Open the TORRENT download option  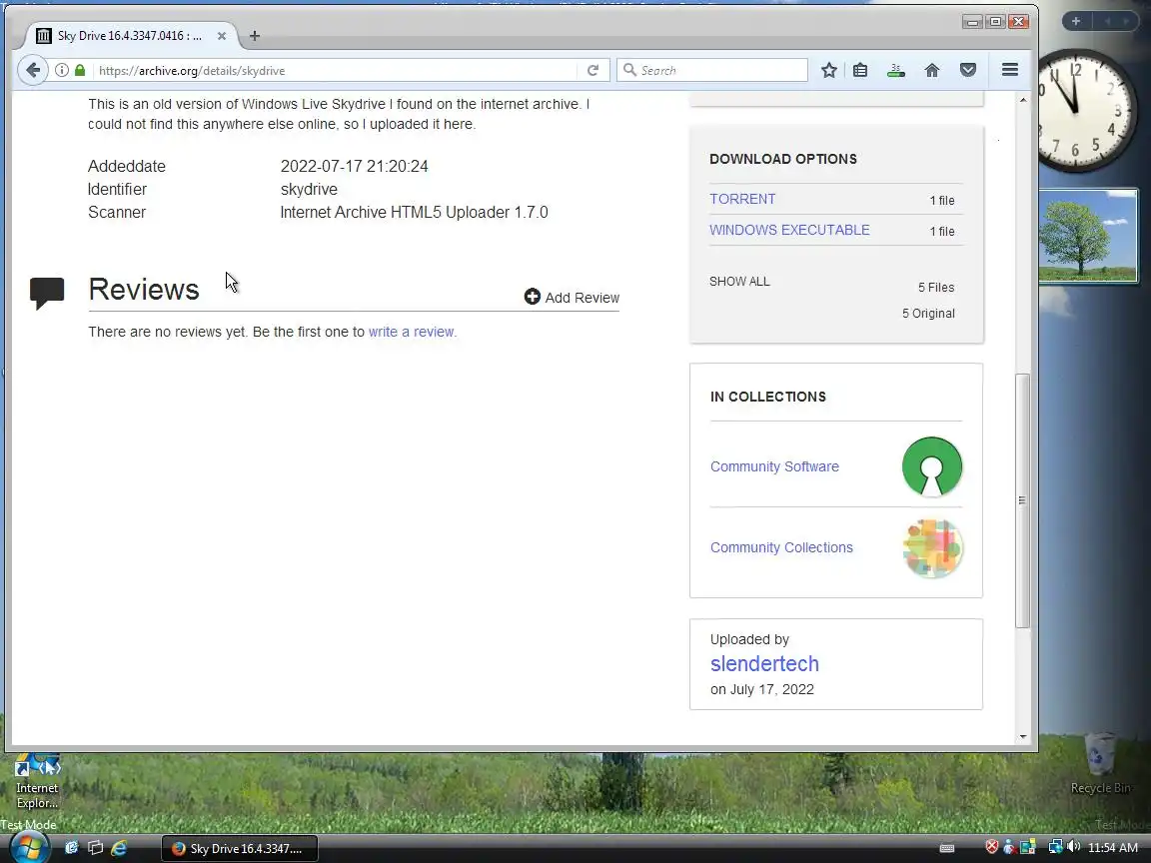click(742, 199)
